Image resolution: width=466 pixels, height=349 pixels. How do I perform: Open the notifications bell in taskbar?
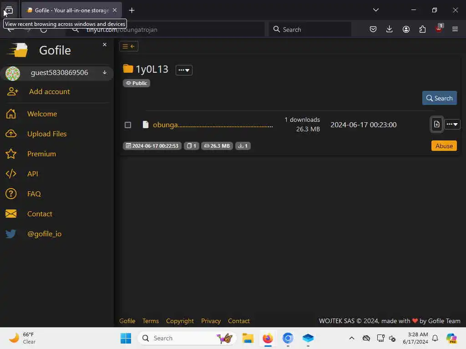435,338
